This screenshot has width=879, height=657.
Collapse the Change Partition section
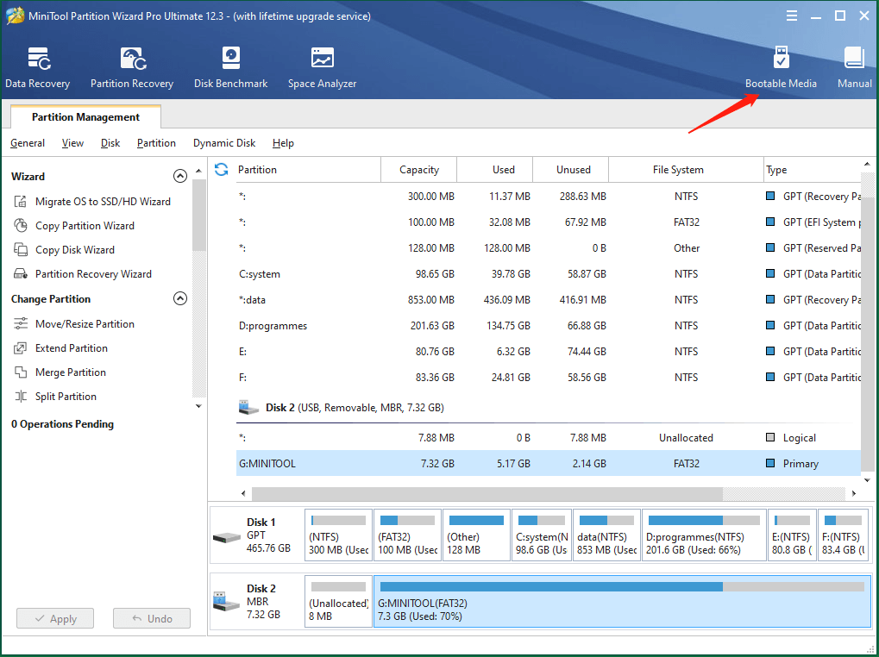point(180,297)
